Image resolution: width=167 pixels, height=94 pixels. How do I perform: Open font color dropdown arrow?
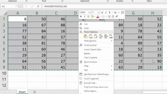coord(100,16)
